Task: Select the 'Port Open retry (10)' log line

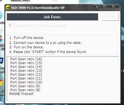Action: click(x=26, y=82)
